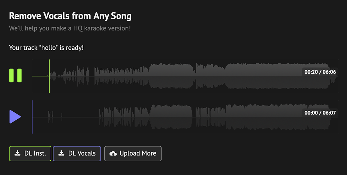
Task: Jump to the instrumental waveform's tapered end
Action: (333, 76)
